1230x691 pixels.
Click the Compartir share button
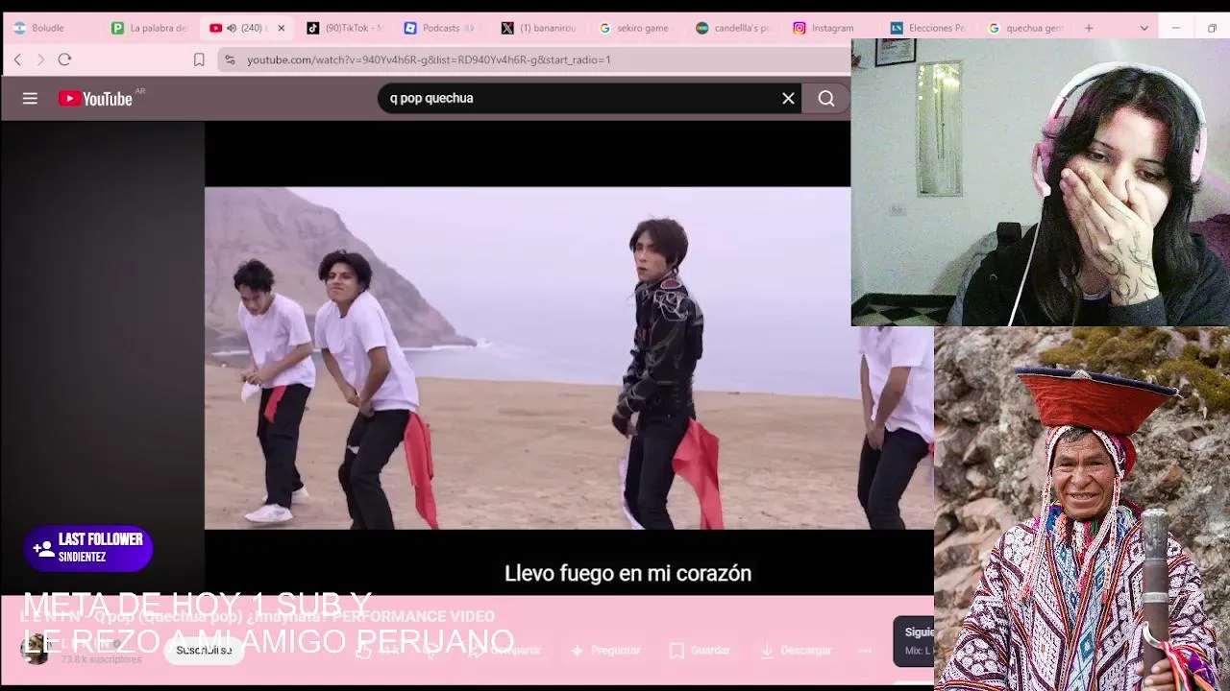[x=506, y=650]
